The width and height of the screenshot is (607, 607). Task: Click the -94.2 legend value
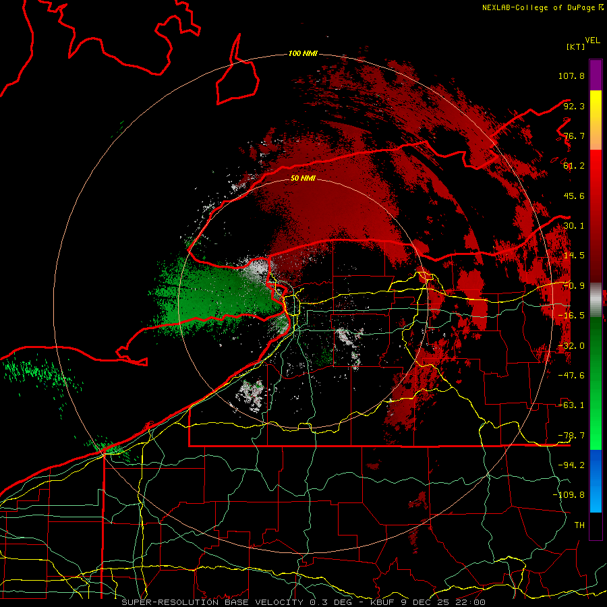tap(571, 465)
